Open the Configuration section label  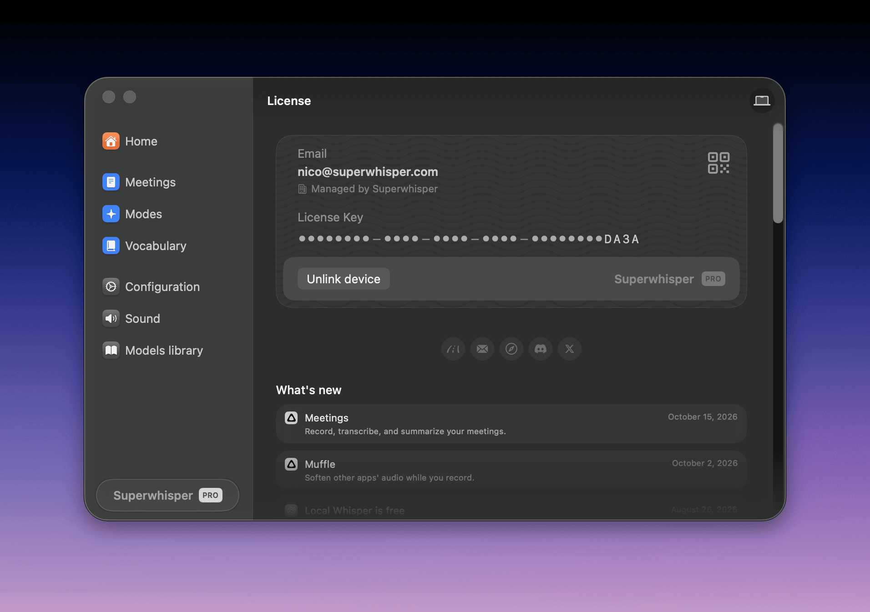click(x=162, y=287)
